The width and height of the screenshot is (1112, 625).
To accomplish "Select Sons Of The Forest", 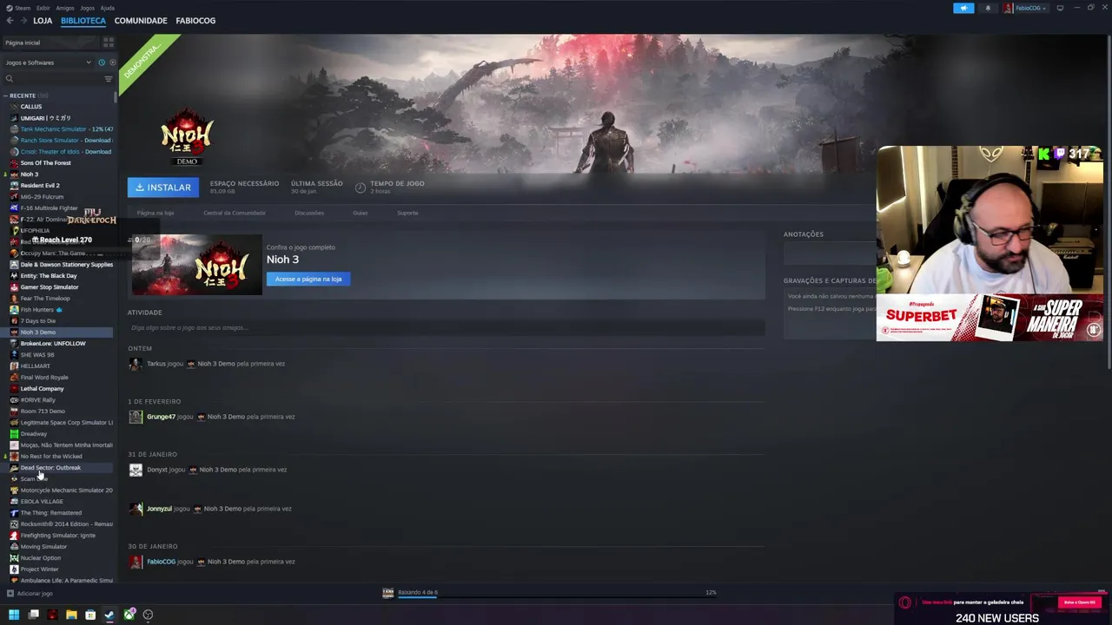I will tap(45, 163).
